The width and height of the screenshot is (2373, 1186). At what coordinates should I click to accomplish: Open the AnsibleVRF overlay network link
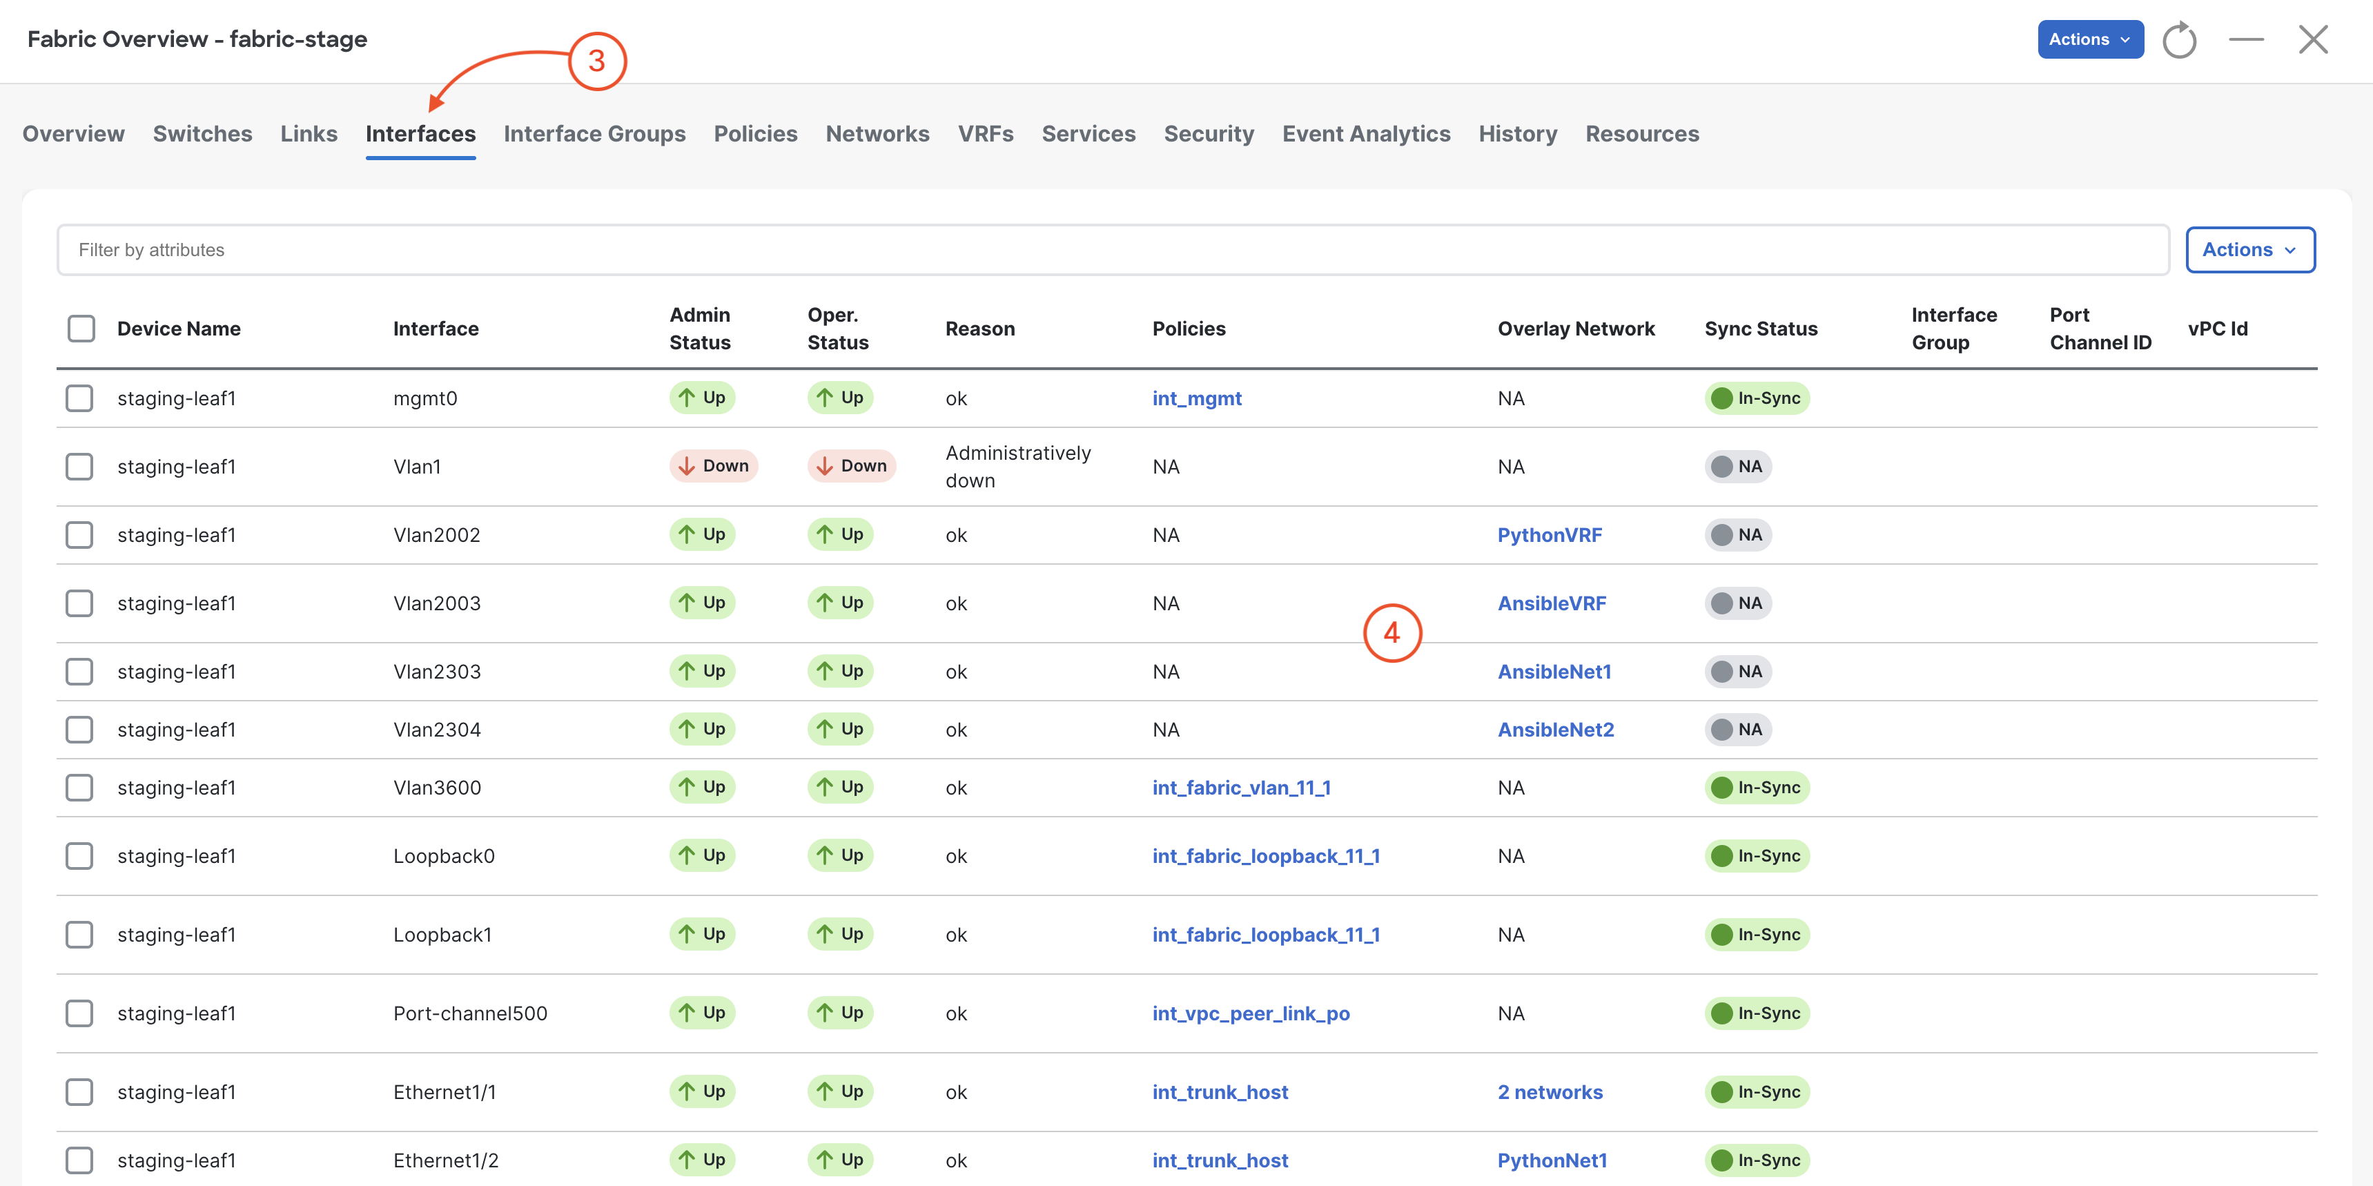coord(1552,603)
